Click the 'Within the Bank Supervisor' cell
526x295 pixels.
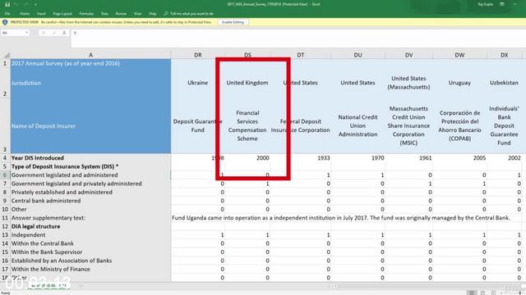tap(90, 252)
